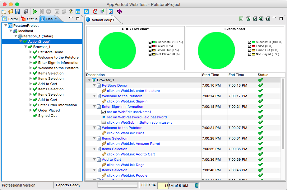
Task: Click the End Time column header
Action: [x=242, y=75]
